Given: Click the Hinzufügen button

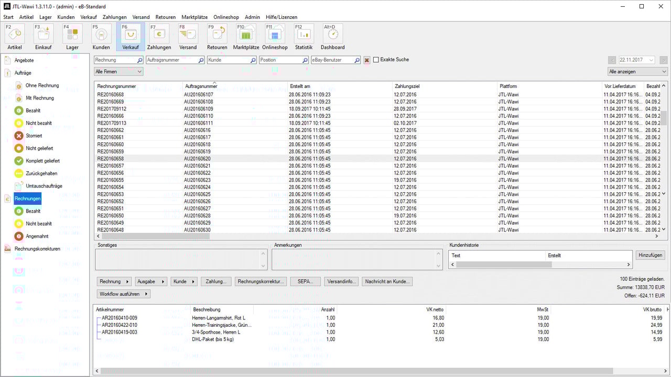Looking at the screenshot, I should click(x=651, y=255).
